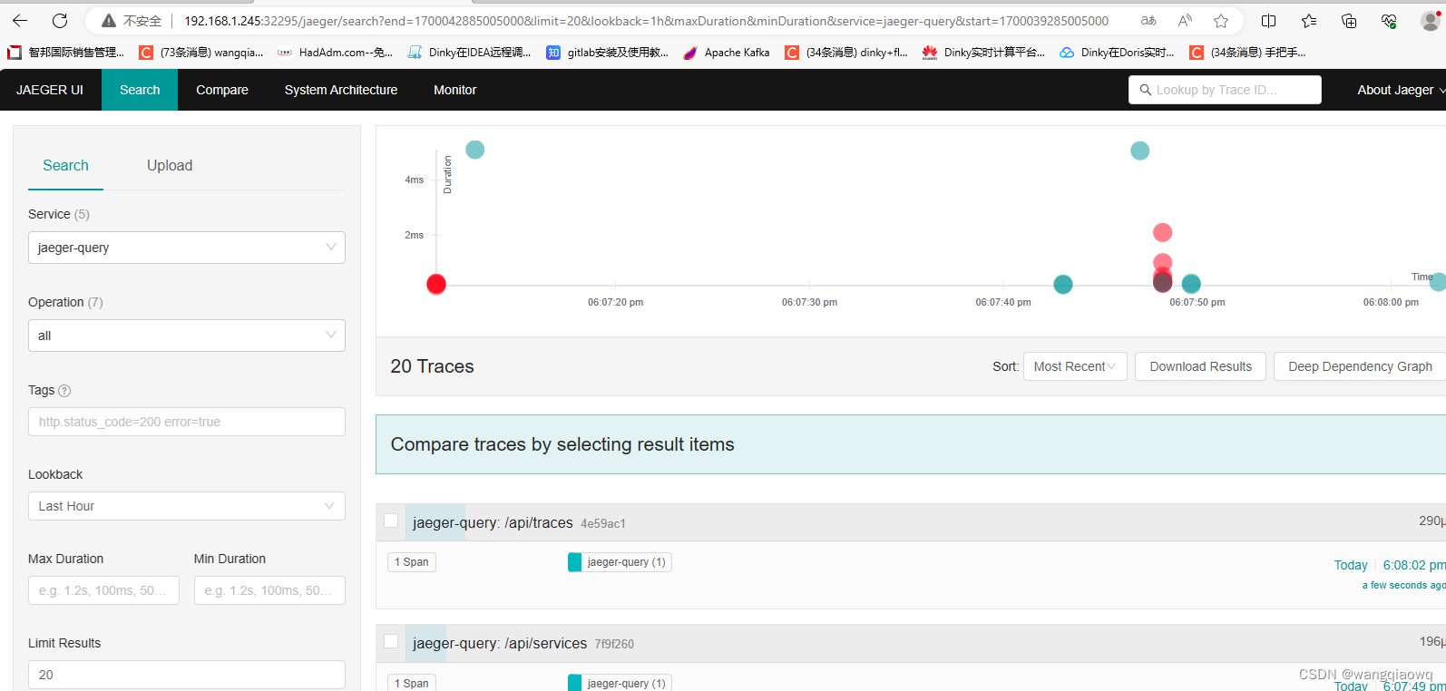Focus the Lookup by Trace ID field
Image resolution: width=1446 pixels, height=691 pixels.
(x=1225, y=90)
